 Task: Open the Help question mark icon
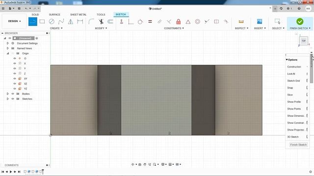click(x=299, y=9)
